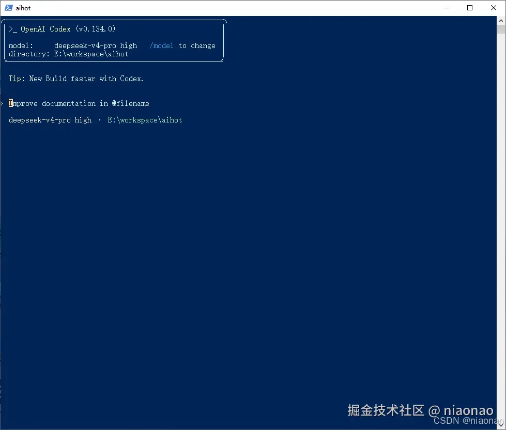
Task: Minimize the aihot terminal window
Action: pos(446,8)
